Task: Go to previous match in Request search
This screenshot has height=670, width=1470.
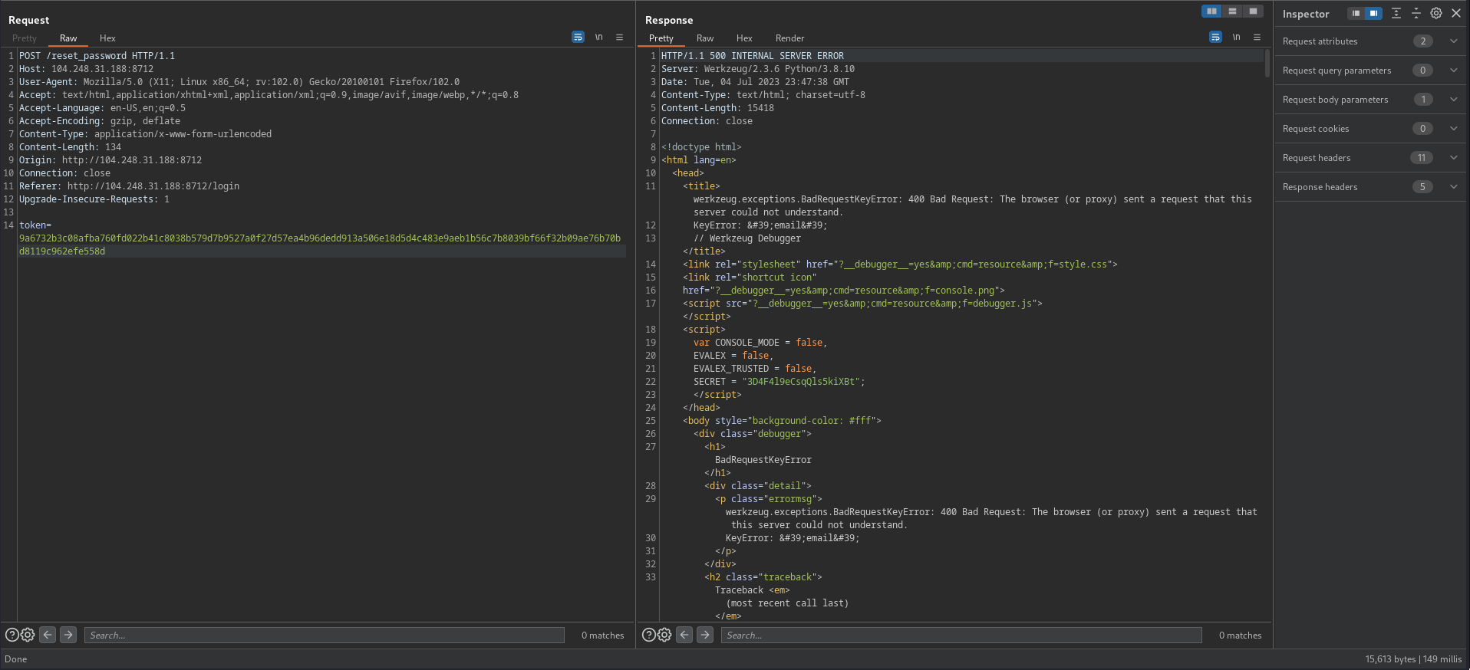Action: 48,635
